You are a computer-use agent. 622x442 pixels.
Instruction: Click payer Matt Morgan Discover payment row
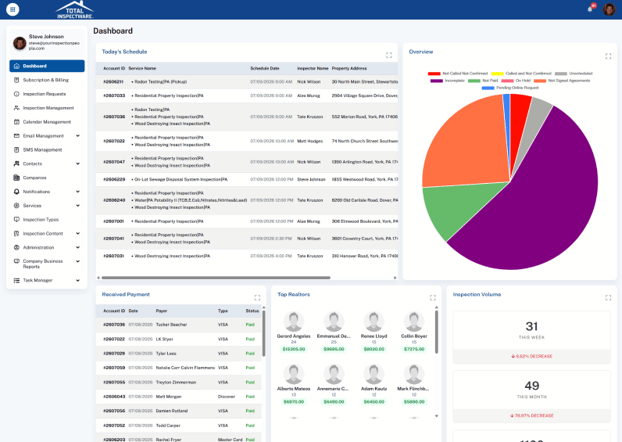(x=178, y=397)
